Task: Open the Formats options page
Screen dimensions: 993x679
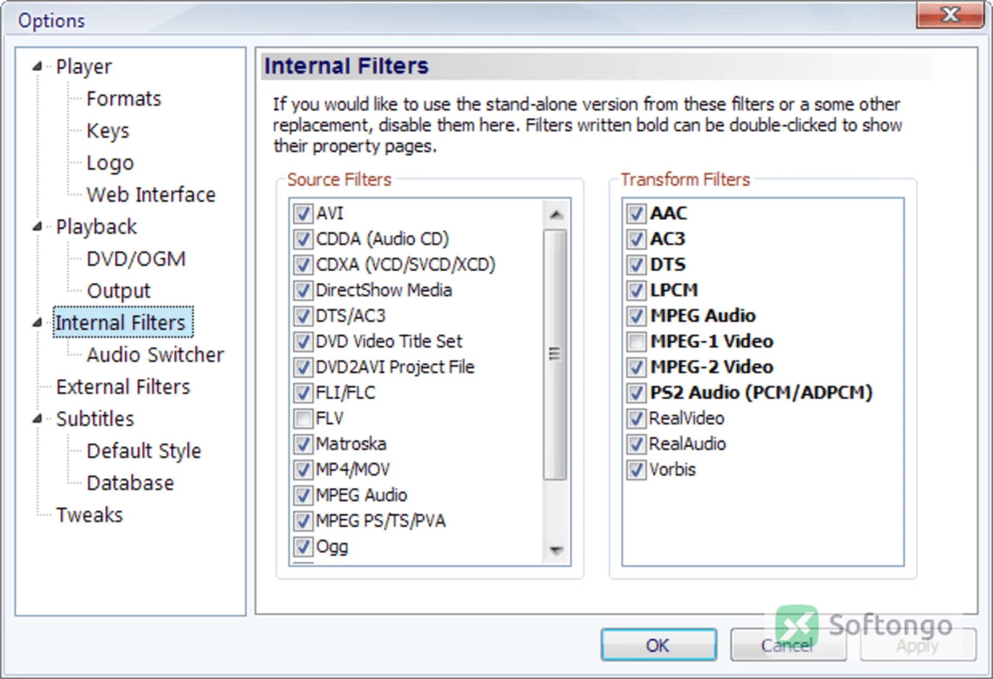Action: 124,99
